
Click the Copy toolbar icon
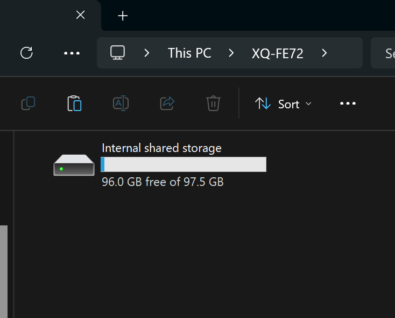[28, 103]
